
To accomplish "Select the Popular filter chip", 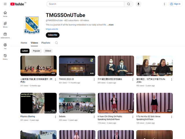I will [36, 51].
